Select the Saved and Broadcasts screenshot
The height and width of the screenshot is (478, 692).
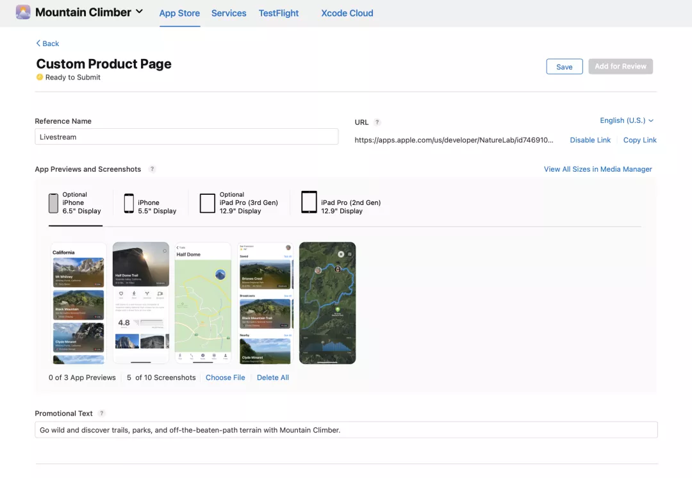point(265,303)
